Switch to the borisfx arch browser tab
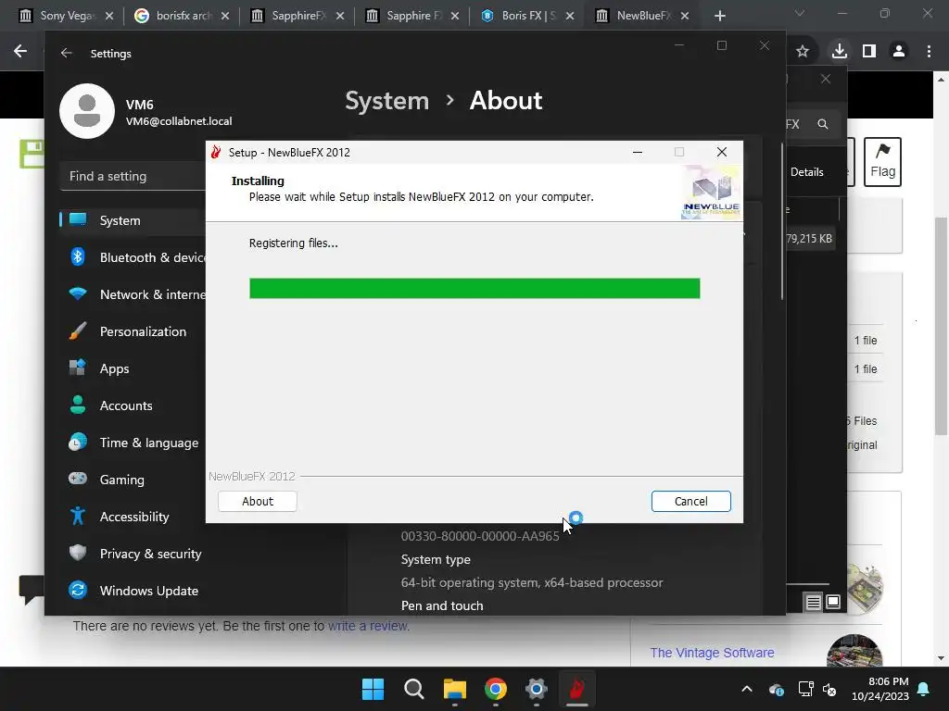The image size is (949, 711). 183,16
